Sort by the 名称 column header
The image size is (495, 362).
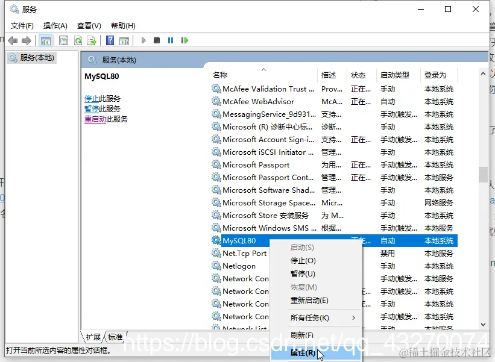point(263,75)
